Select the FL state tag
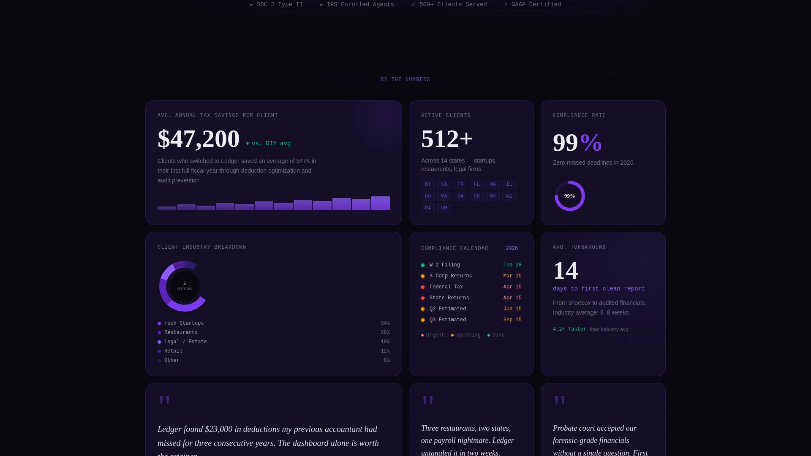Screen dimensions: 811x456 [x=476, y=185]
